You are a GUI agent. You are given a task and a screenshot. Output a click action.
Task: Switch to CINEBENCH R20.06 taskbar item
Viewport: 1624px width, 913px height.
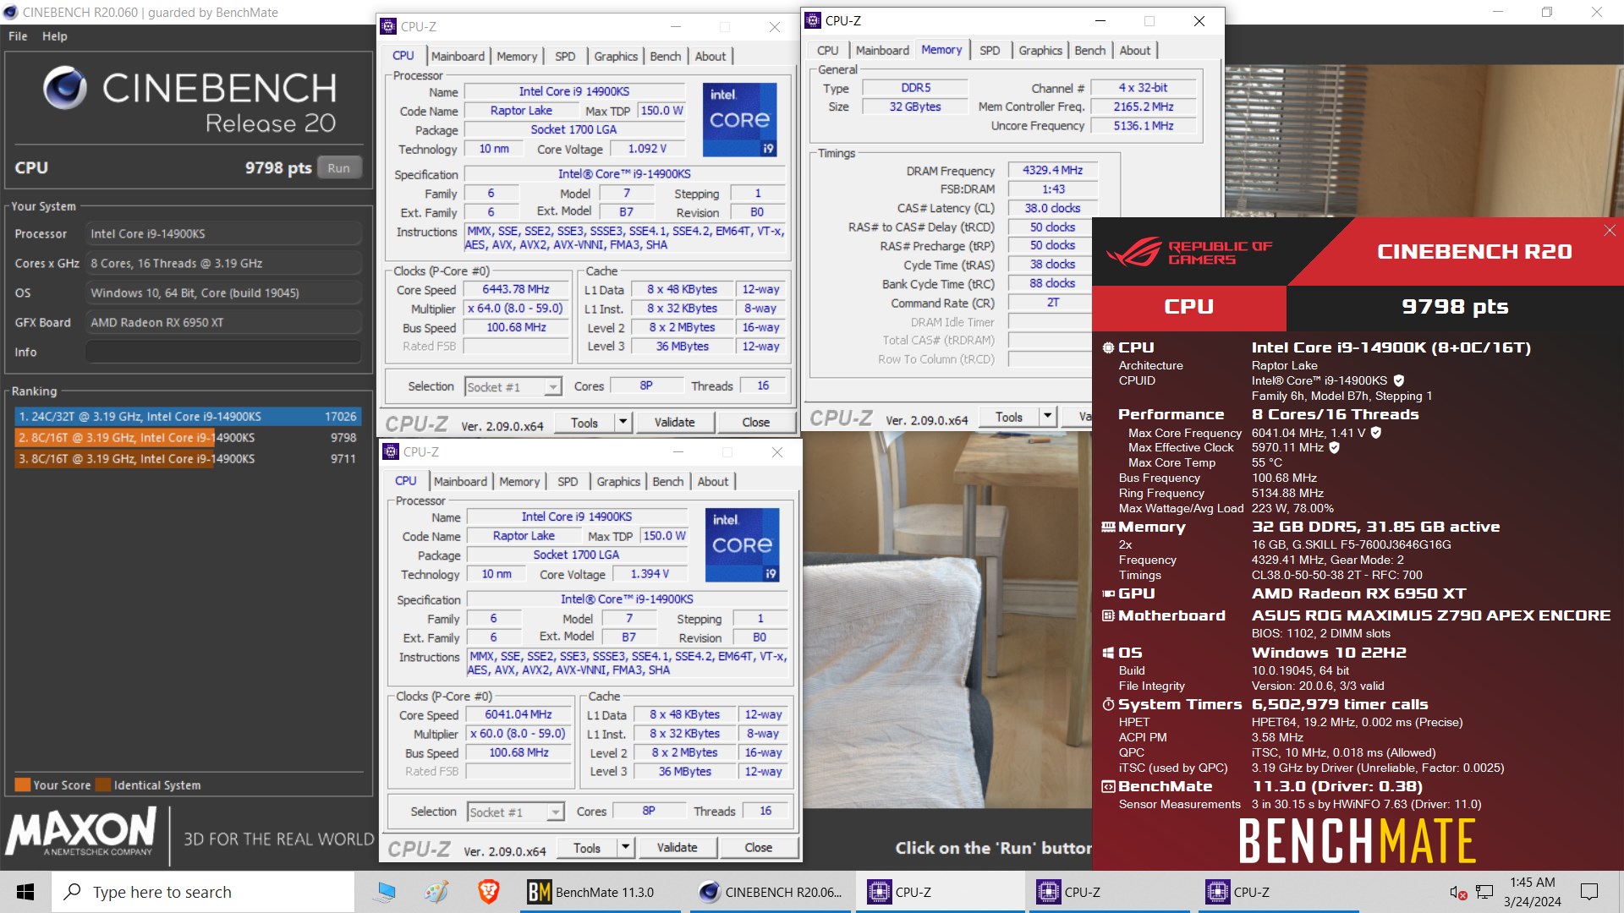pyautogui.click(x=771, y=892)
